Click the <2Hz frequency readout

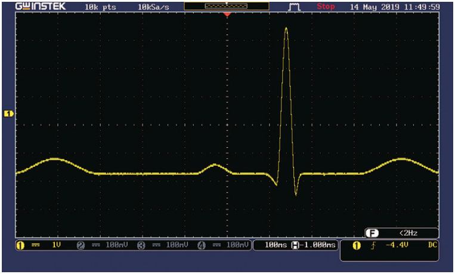click(408, 233)
